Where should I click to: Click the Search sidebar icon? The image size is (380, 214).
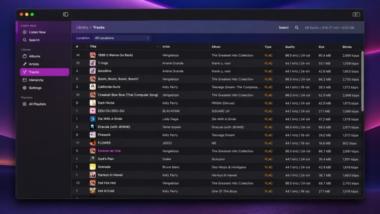click(24, 40)
